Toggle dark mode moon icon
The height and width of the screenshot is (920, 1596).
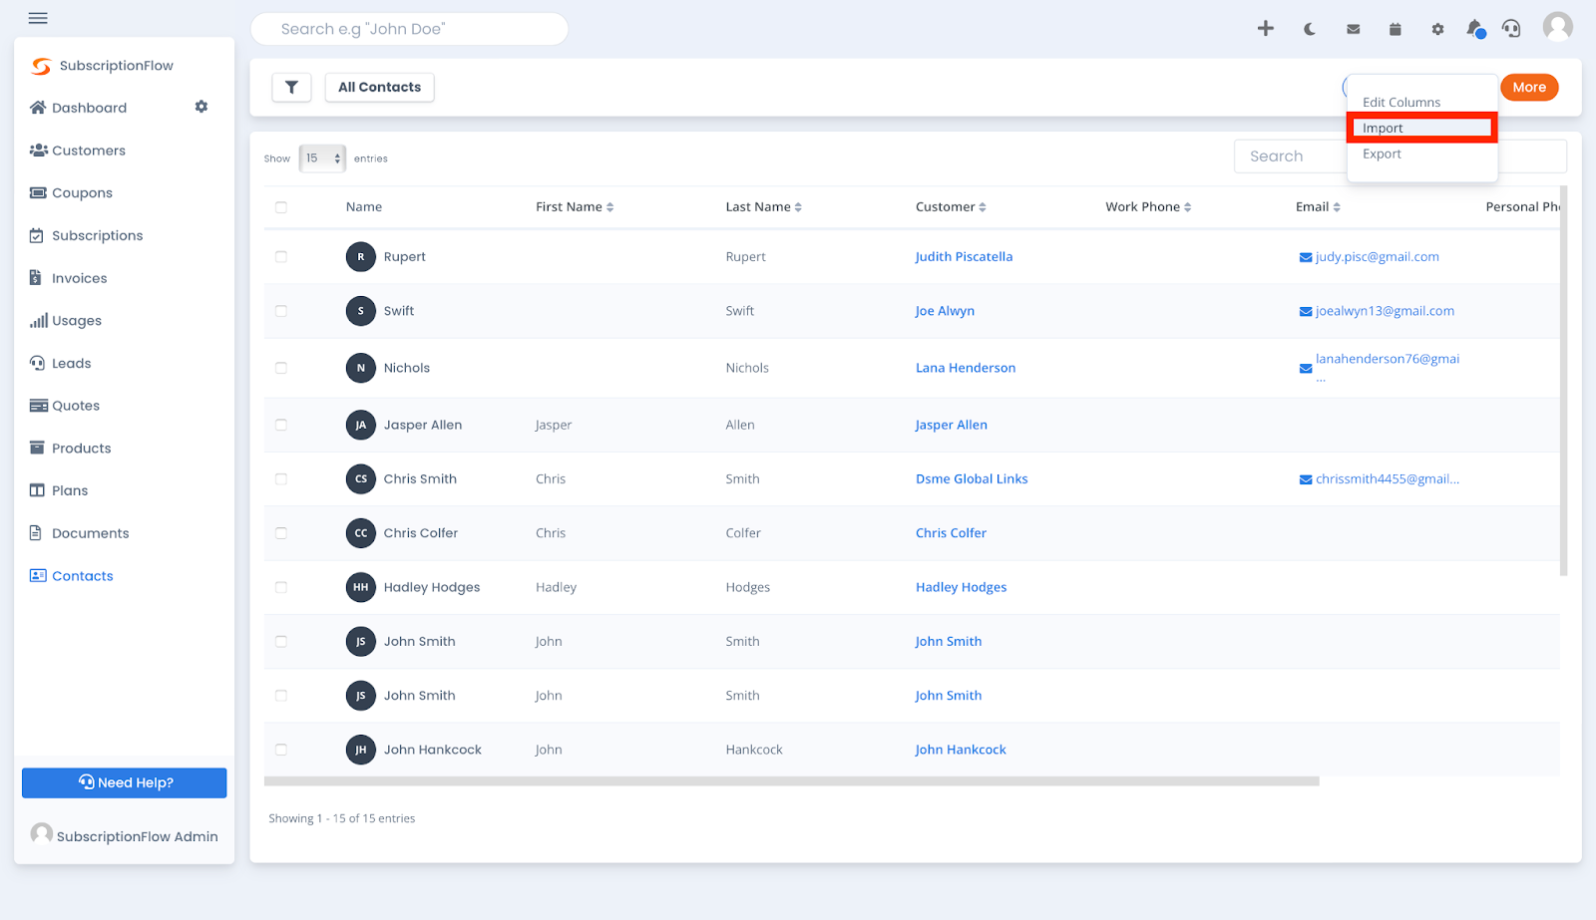tap(1310, 29)
